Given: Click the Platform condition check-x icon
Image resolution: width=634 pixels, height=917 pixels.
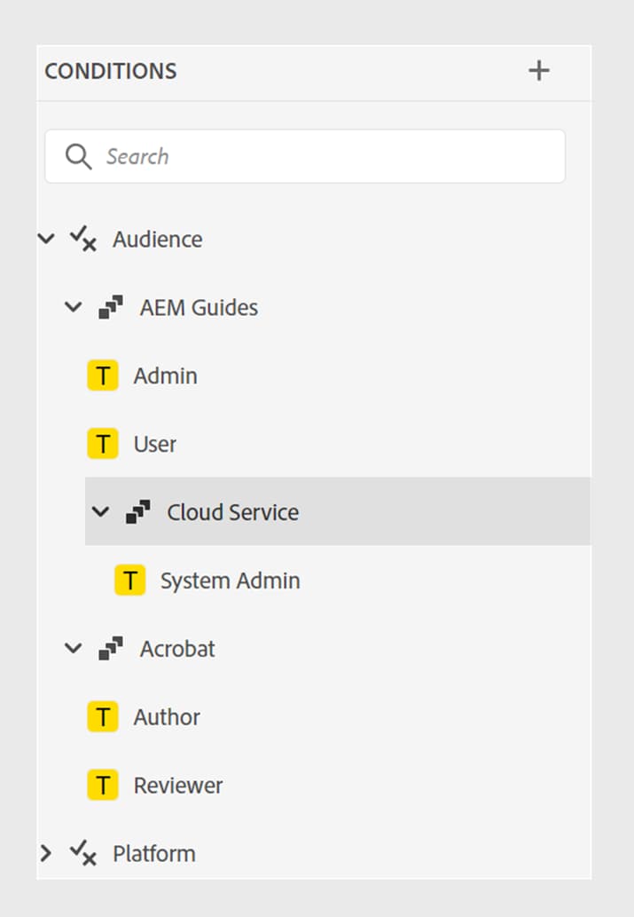Looking at the screenshot, I should 83,853.
